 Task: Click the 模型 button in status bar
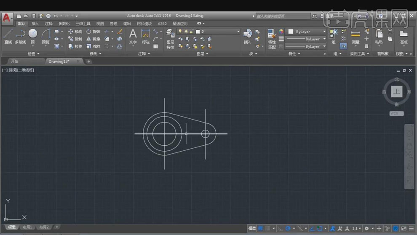tap(252, 228)
